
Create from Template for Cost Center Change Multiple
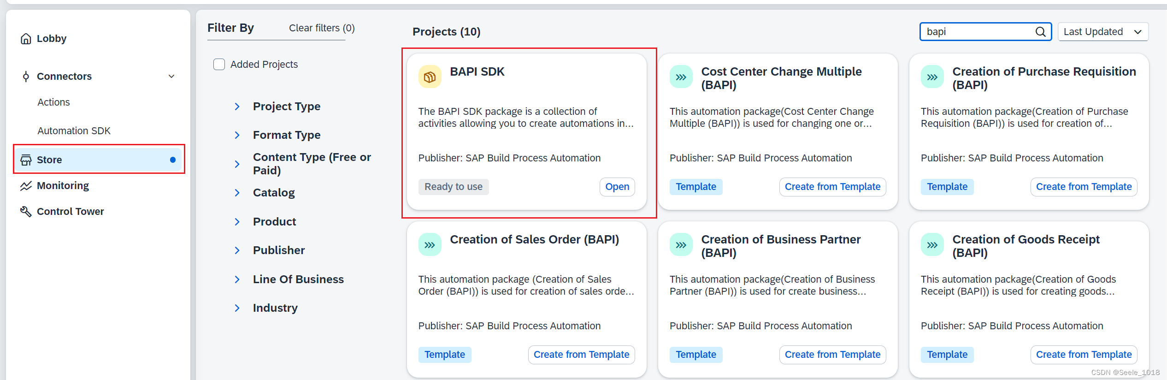832,187
